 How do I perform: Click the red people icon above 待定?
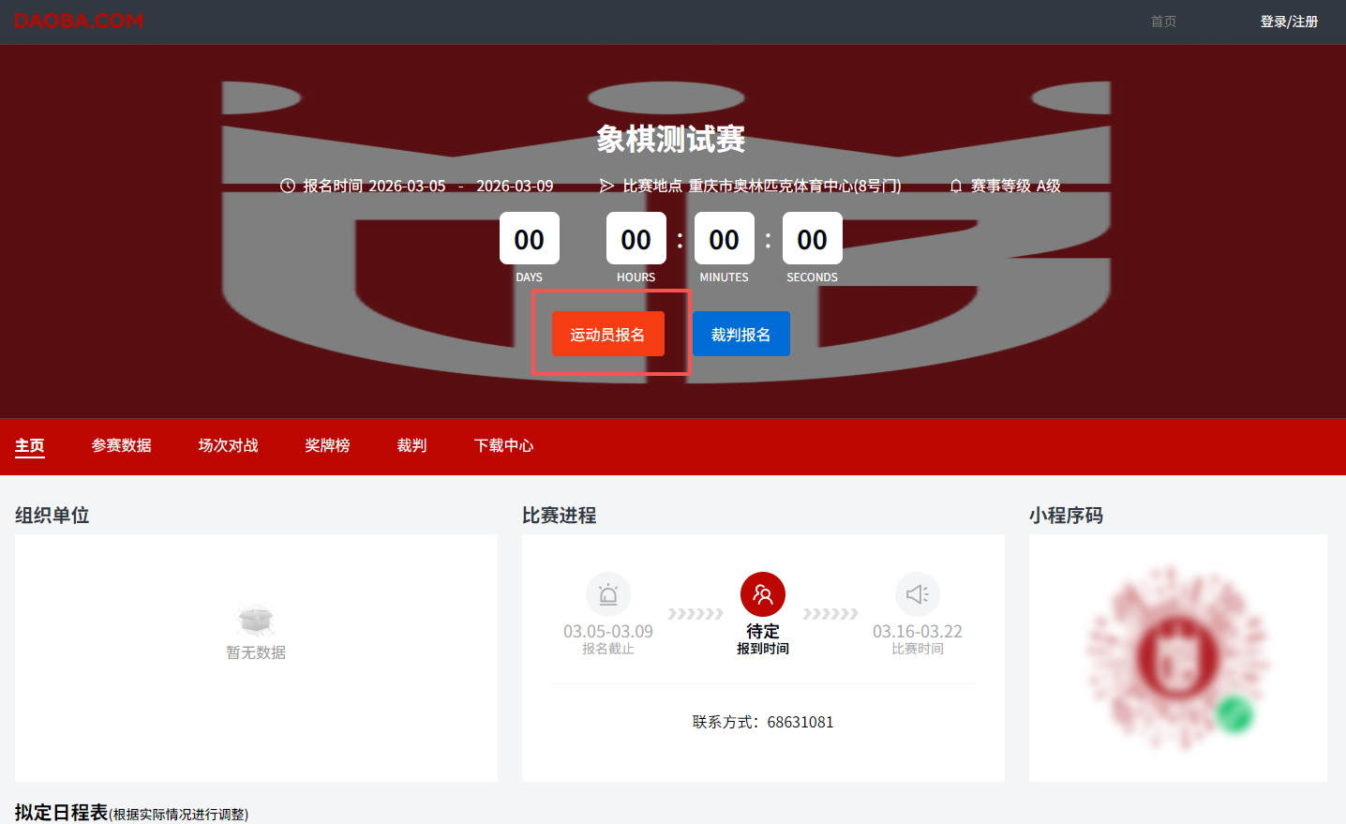click(x=762, y=593)
